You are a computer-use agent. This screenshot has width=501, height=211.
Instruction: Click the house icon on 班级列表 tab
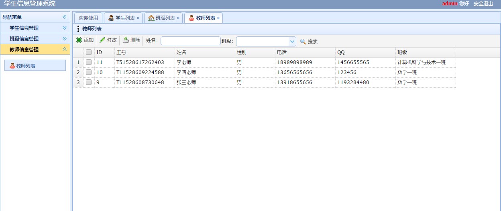tap(151, 18)
